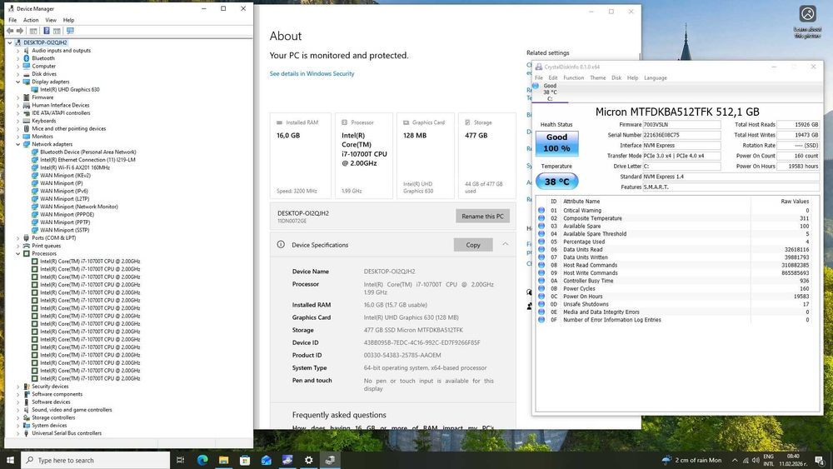
Task: Click the 'Composite Temperature' attribute row
Action: 674,218
